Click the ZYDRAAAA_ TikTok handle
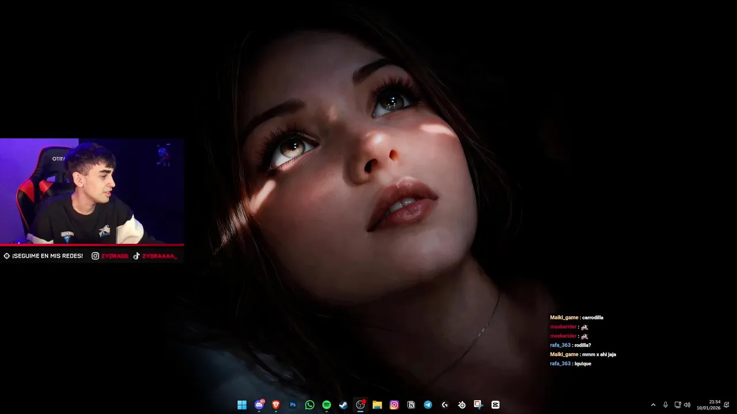This screenshot has width=737, height=414. point(159,256)
